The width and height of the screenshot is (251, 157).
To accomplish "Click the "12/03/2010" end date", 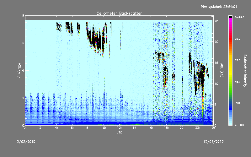I will point(213,142).
